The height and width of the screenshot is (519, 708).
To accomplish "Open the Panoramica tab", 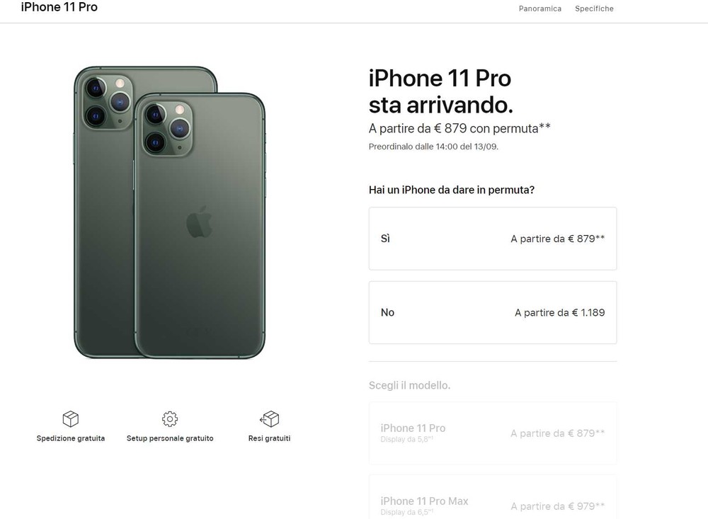I will tap(540, 8).
